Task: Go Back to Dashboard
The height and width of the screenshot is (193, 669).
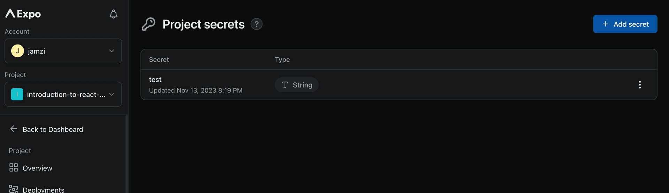Action: click(53, 129)
